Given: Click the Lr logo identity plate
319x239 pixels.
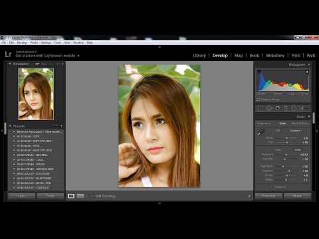Looking at the screenshot, I should [8, 54].
